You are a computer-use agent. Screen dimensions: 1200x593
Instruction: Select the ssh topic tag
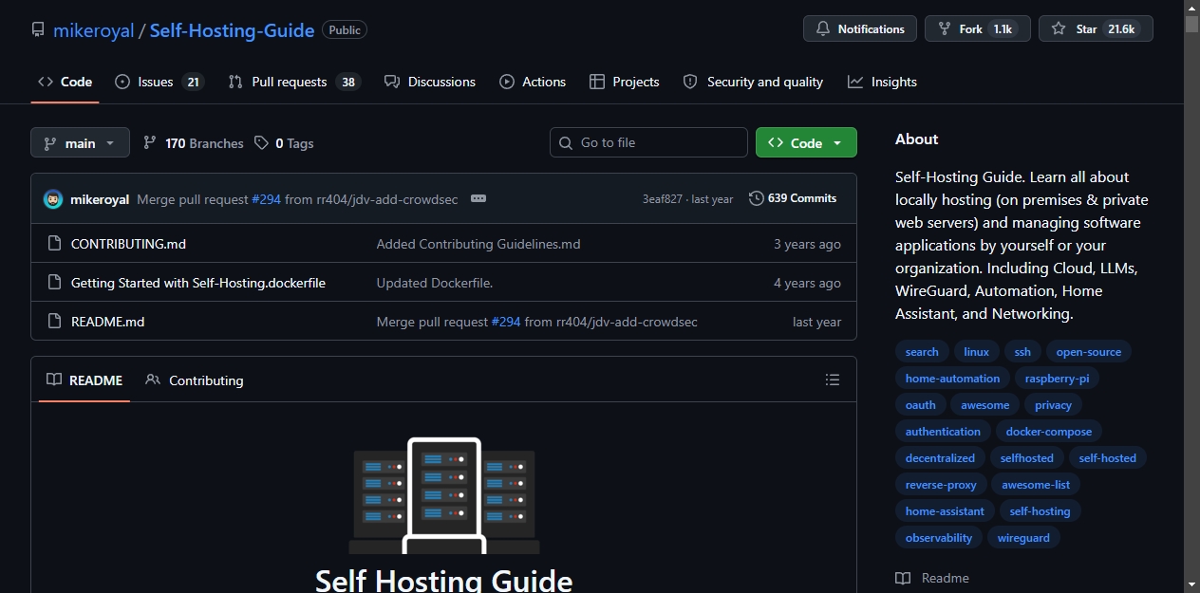point(1022,352)
